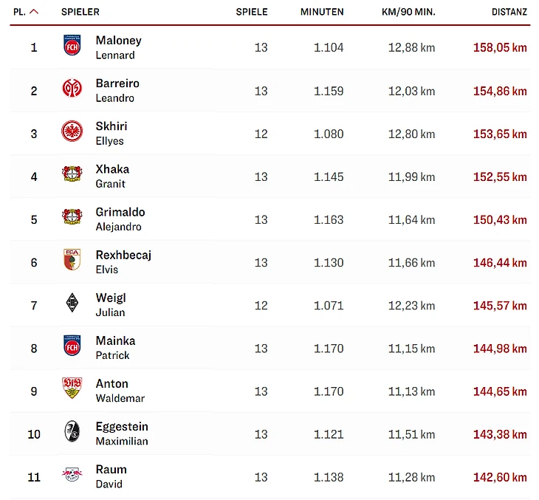Sort by KM/90 MIN. column header

[x=408, y=12]
